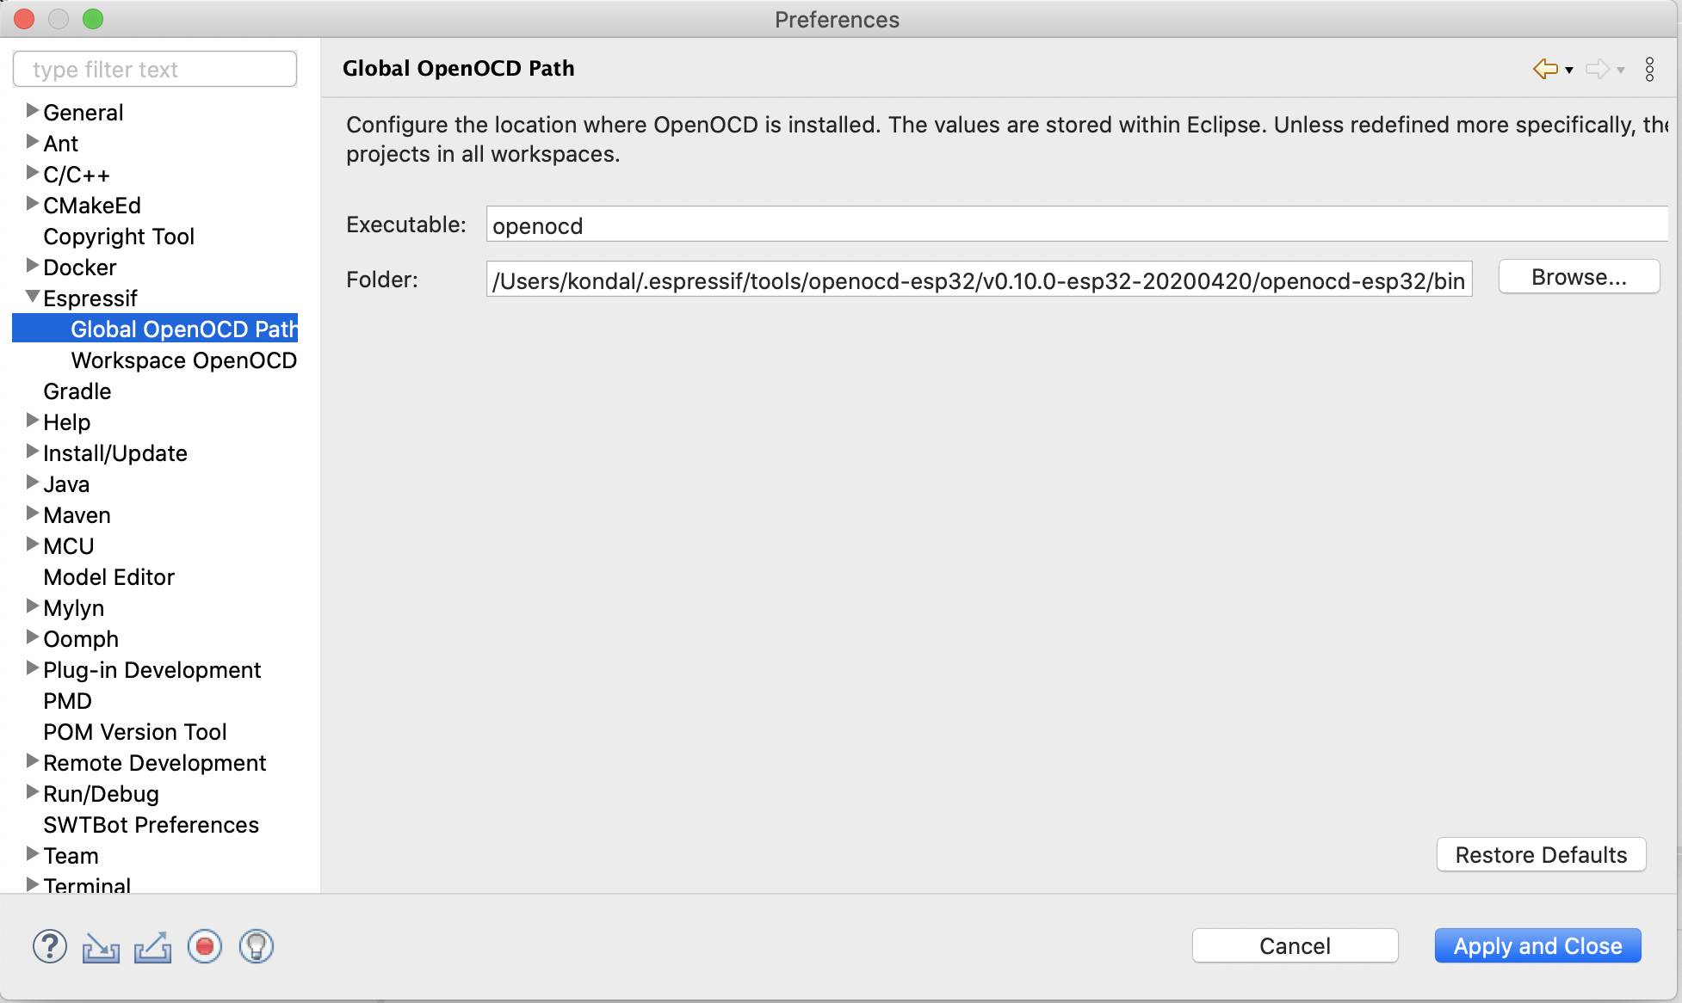The width and height of the screenshot is (1682, 1003).
Task: Click the export preferences icon
Action: (153, 945)
